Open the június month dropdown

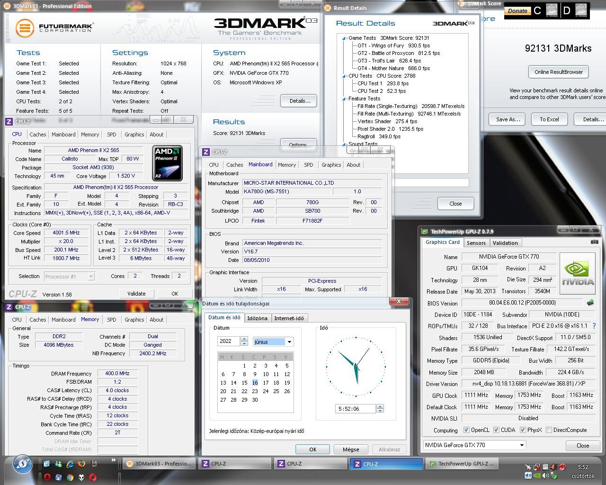(289, 341)
